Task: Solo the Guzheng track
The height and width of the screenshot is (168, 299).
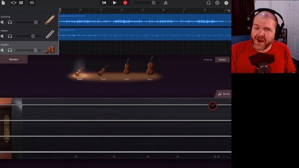Action: coord(10,22)
